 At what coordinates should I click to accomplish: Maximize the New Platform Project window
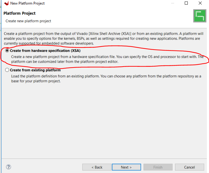point(186,3)
